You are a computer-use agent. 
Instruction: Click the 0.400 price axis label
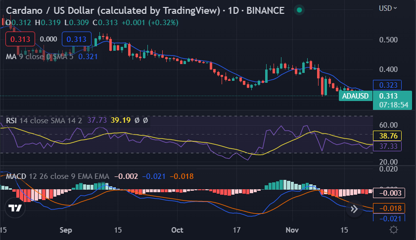(x=388, y=69)
